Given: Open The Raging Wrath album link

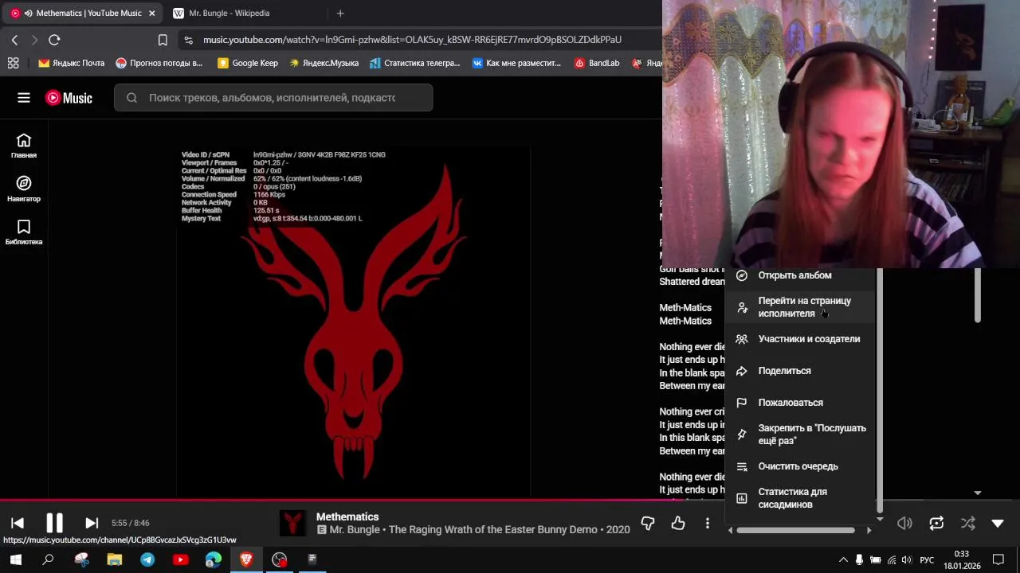Looking at the screenshot, I should point(494,529).
